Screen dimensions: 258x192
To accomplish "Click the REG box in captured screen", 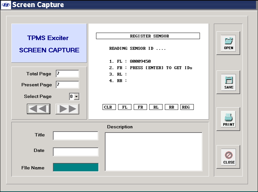I will 187,107.
